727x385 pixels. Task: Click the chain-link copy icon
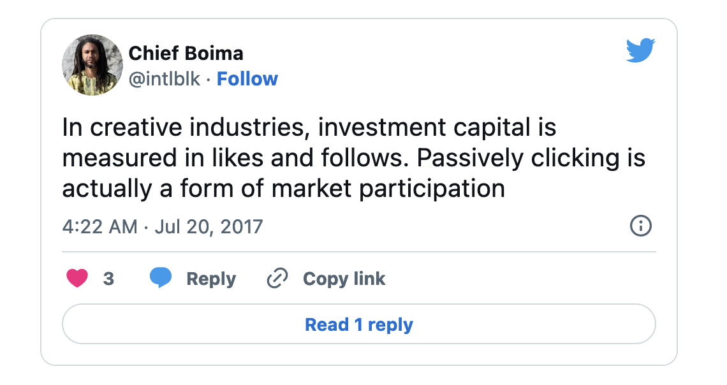tap(277, 279)
